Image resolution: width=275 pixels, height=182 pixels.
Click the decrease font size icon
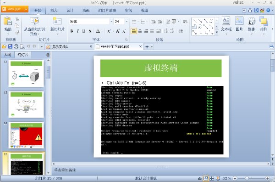click(124, 31)
